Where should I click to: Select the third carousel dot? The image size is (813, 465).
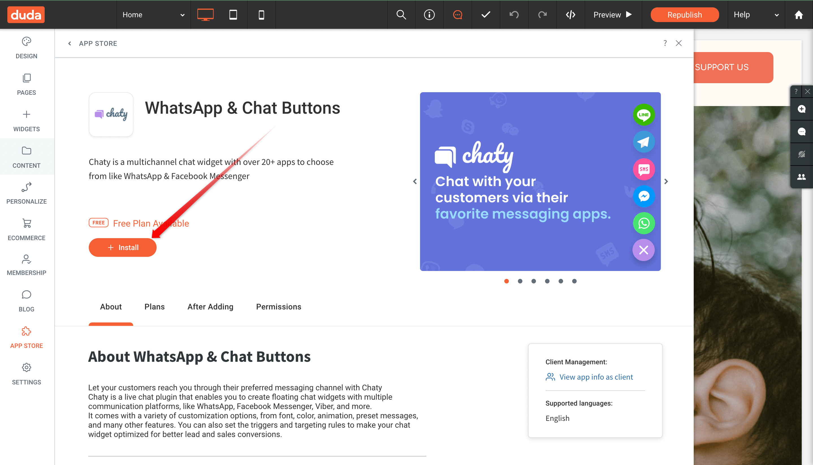pos(534,281)
